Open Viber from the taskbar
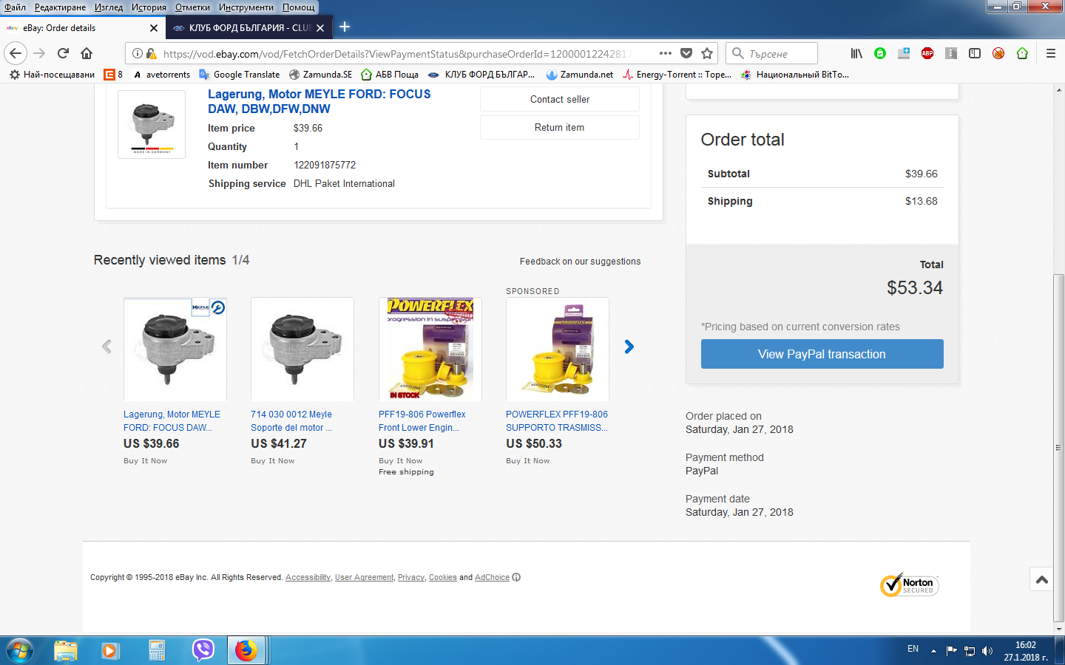 point(203,650)
